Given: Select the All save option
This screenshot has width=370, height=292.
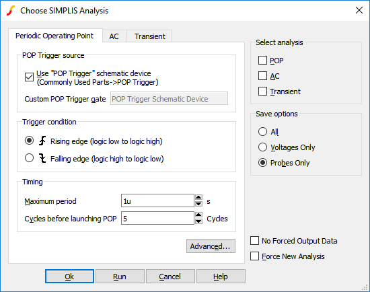Looking at the screenshot, I should [262, 131].
